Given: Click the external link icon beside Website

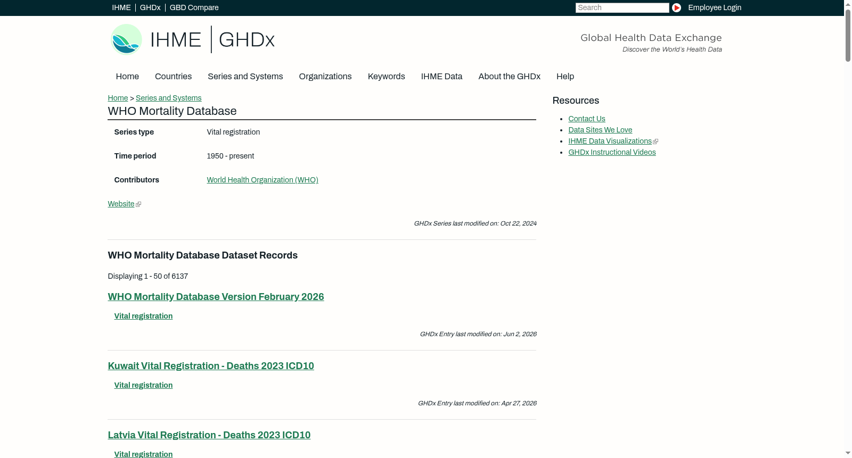Looking at the screenshot, I should [x=138, y=204].
